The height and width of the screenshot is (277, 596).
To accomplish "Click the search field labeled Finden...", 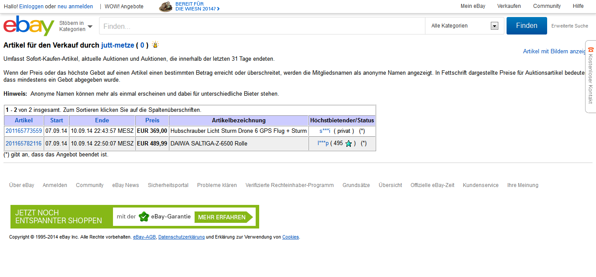I will click(x=262, y=26).
